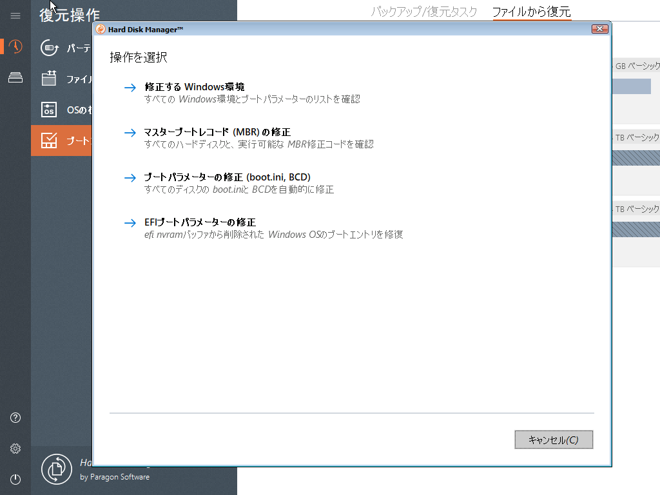Open the help question mark icon
Viewport: 660px width, 495px height.
pos(15,418)
